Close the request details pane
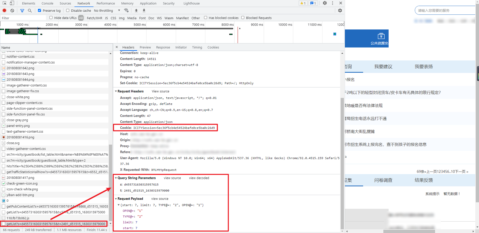 117,47
